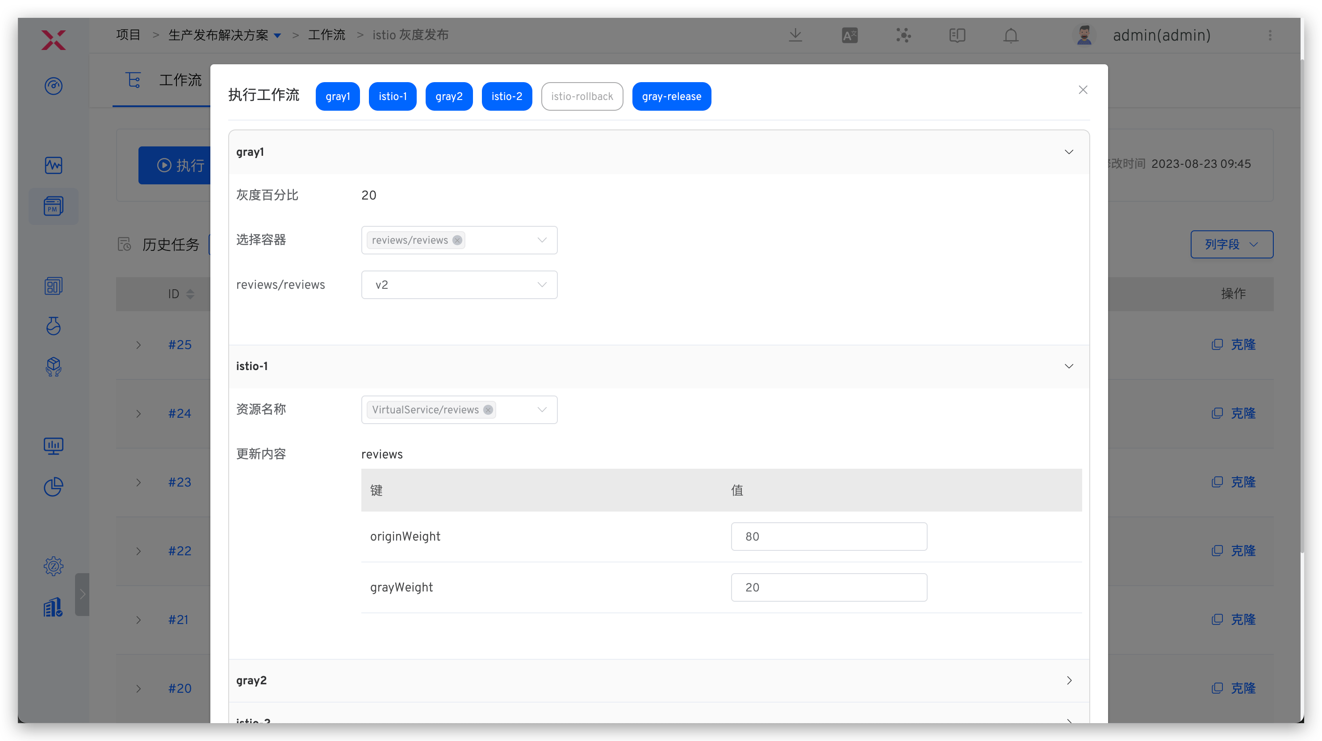Screen dimensions: 1322x741
Task: Open the dashboard gauge icon in sidebar
Action: coord(54,86)
